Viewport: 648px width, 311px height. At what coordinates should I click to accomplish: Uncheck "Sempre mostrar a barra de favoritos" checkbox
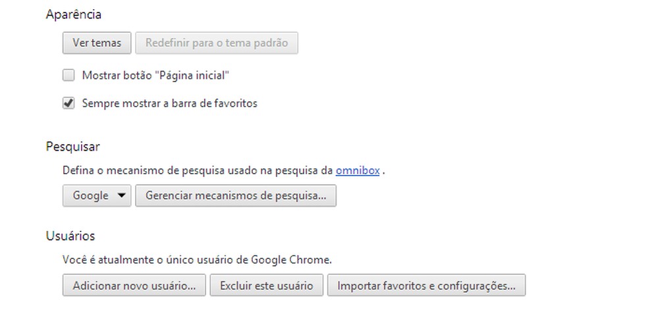(x=68, y=103)
